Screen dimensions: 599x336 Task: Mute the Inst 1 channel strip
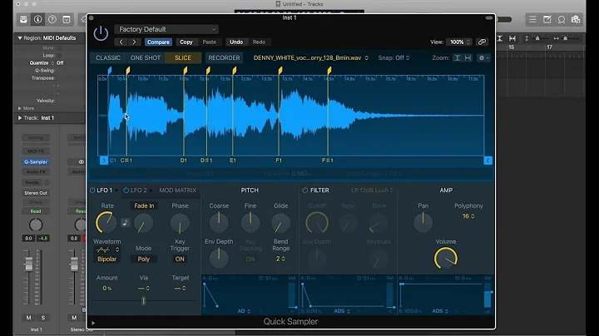28,318
